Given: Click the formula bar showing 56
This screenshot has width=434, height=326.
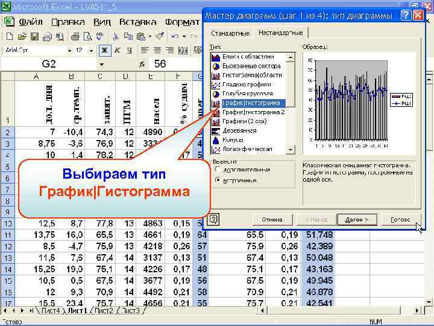Looking at the screenshot, I should point(175,65).
